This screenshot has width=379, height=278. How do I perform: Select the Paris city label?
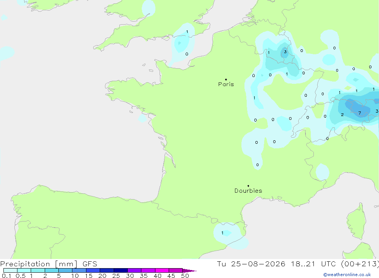coord(226,84)
